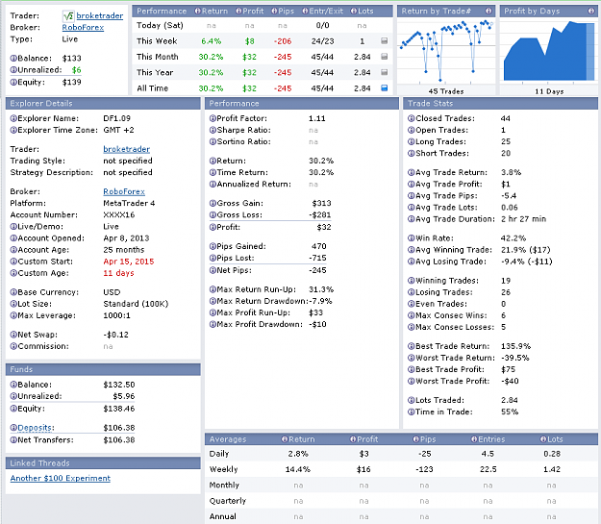
Task: Click info icon beside Pips Gained
Action: point(213,246)
